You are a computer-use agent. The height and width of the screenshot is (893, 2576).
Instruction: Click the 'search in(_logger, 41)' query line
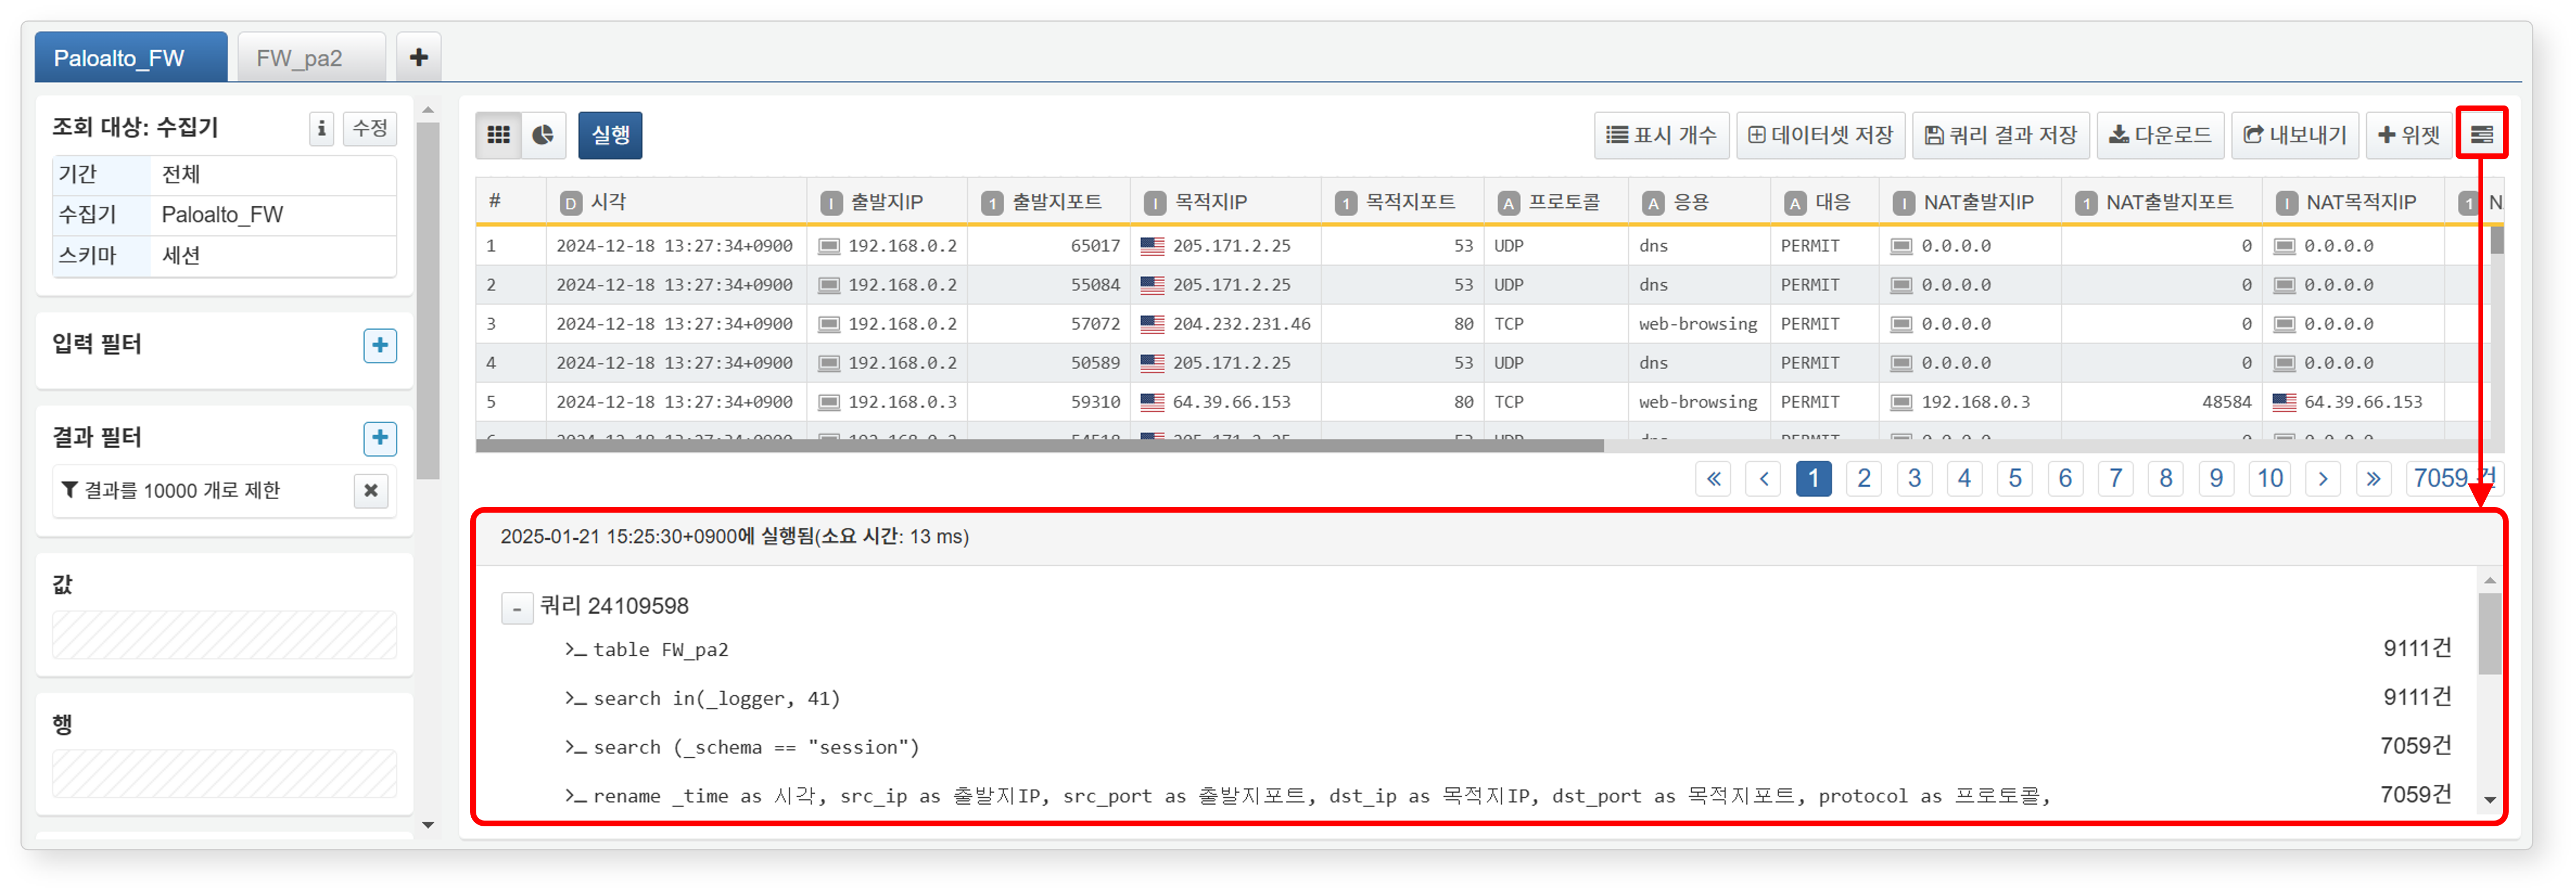click(716, 699)
